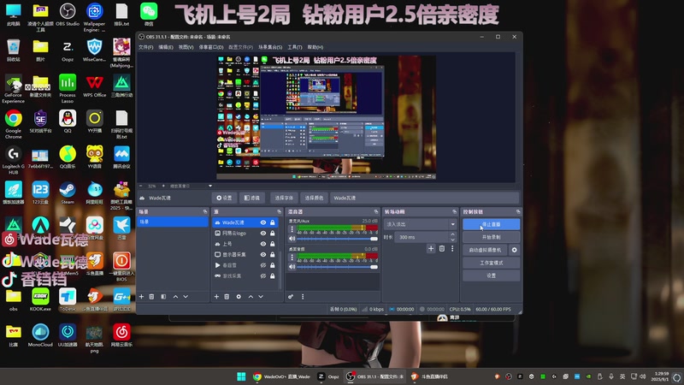Image resolution: width=684 pixels, height=385 pixels.
Task: Open the 编辑(E) menu
Action: (165, 47)
